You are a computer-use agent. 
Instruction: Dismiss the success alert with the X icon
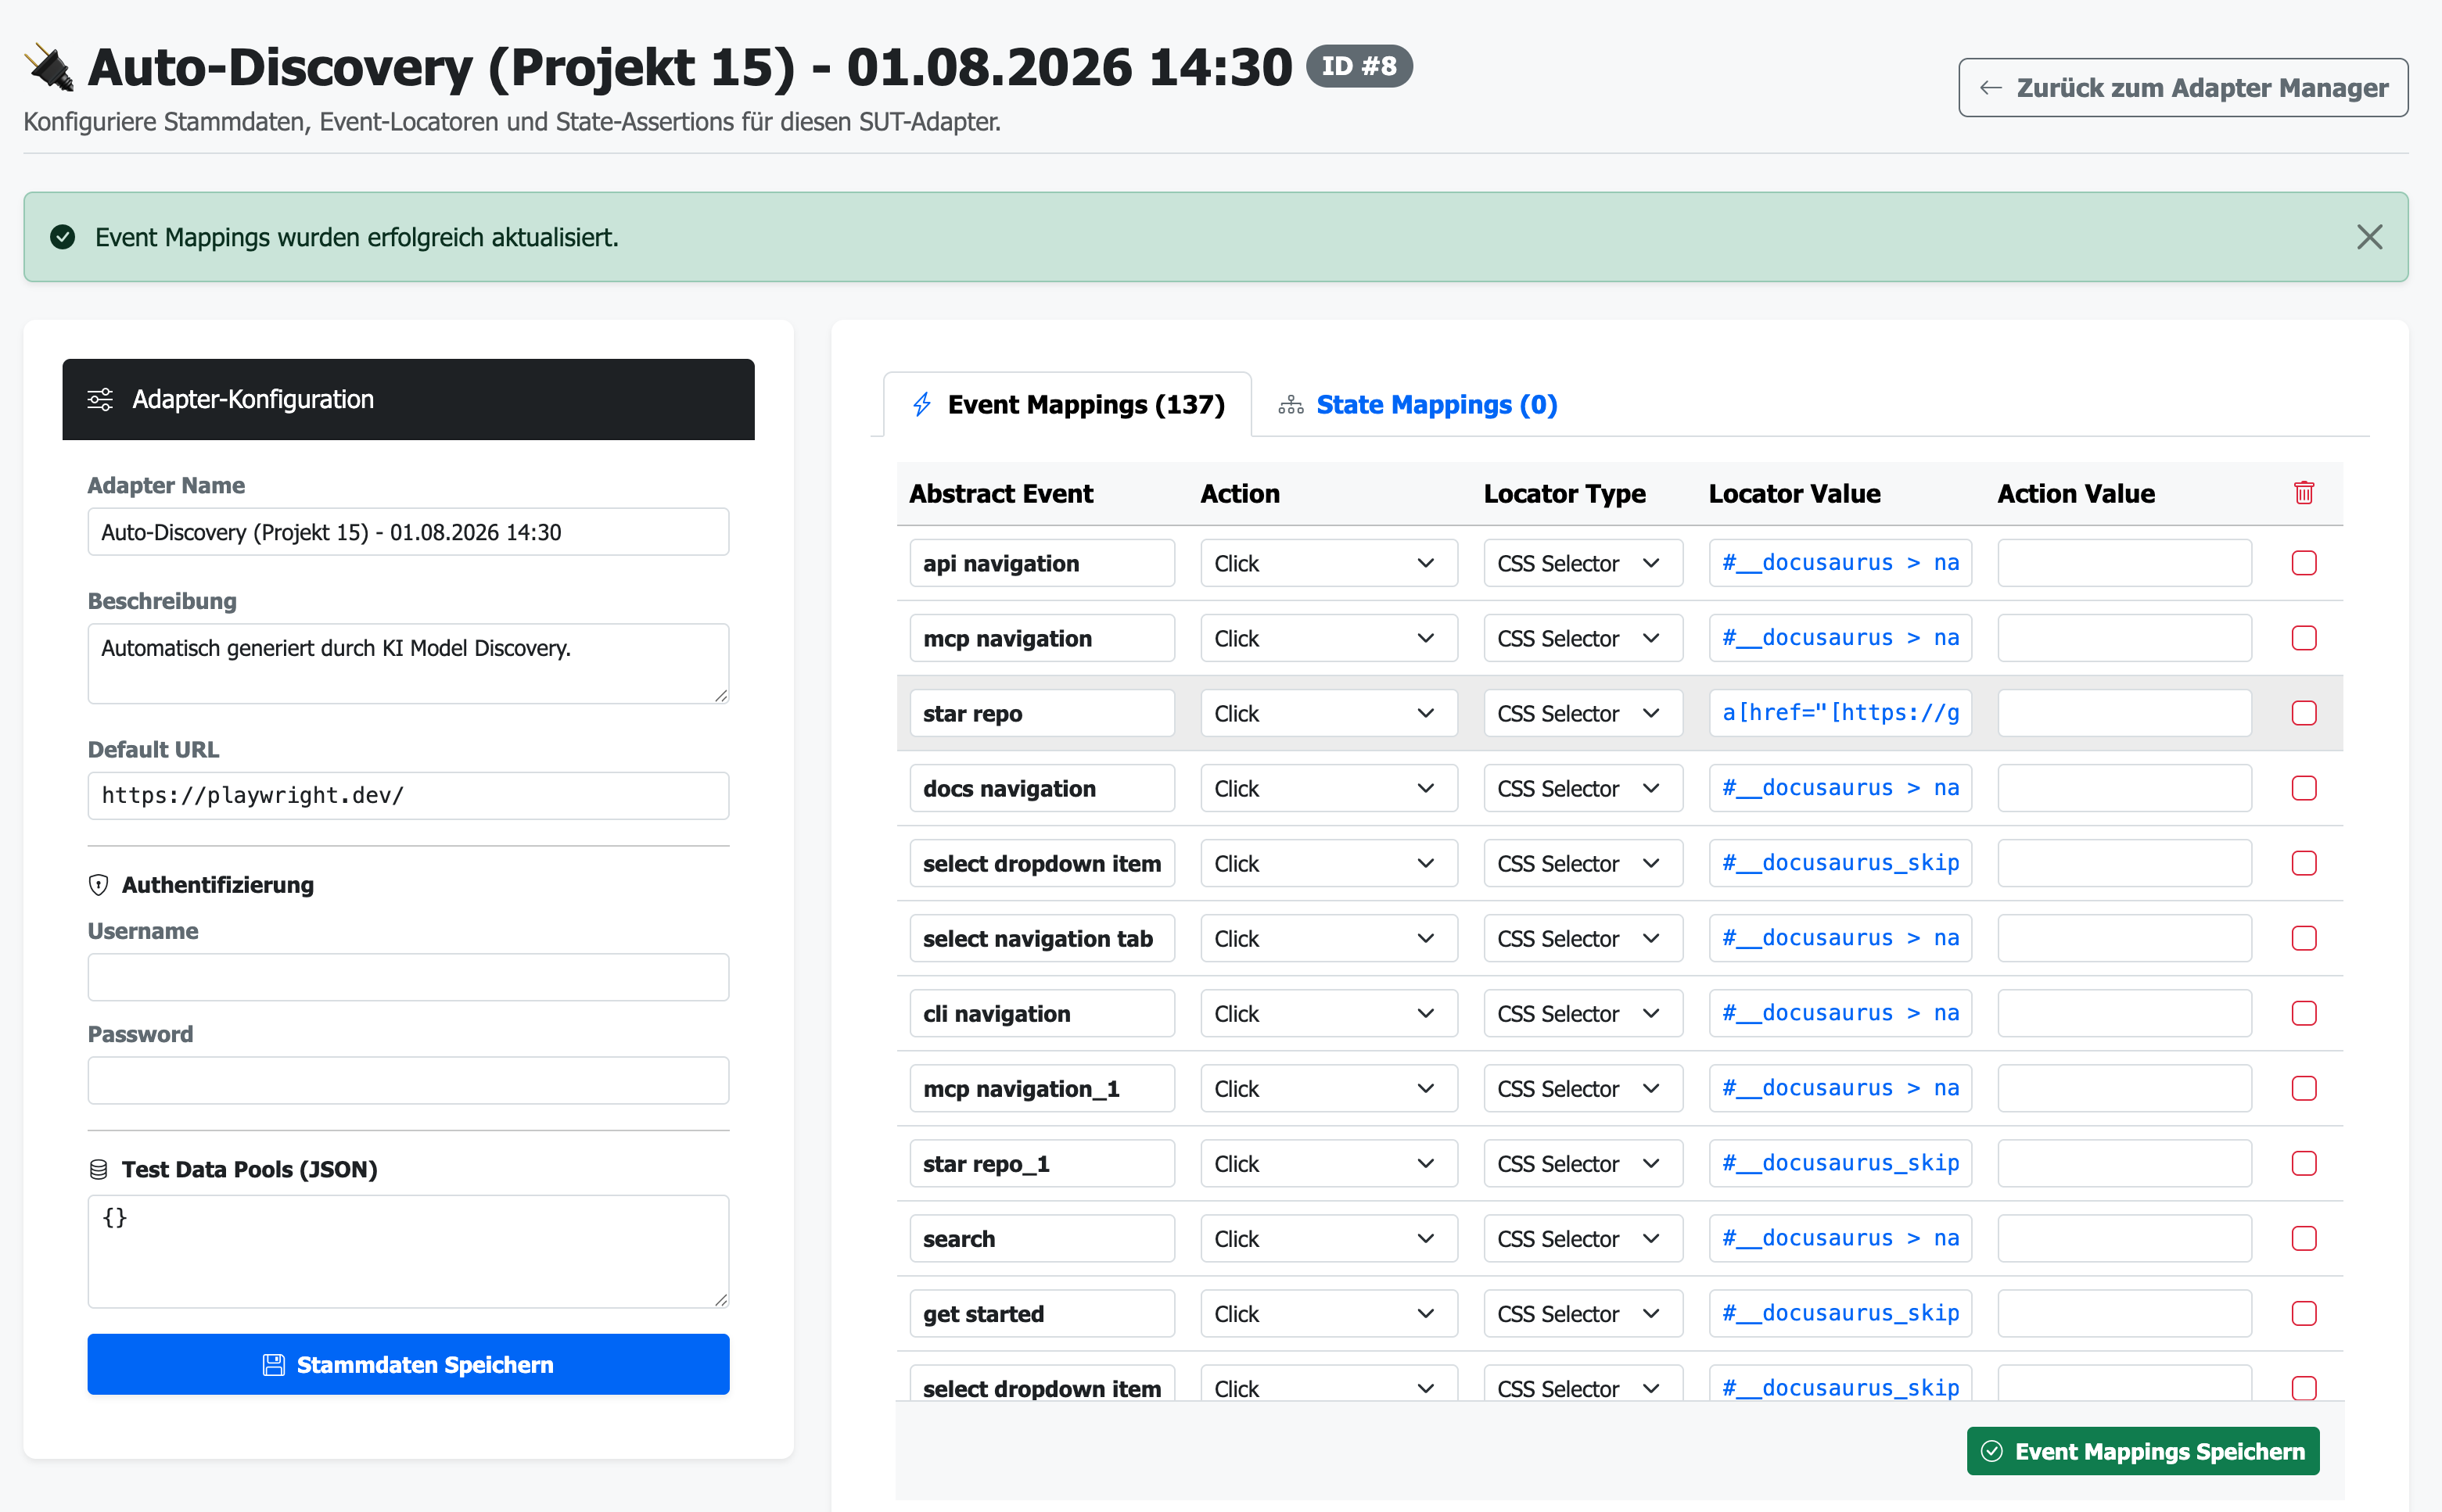tap(2369, 237)
